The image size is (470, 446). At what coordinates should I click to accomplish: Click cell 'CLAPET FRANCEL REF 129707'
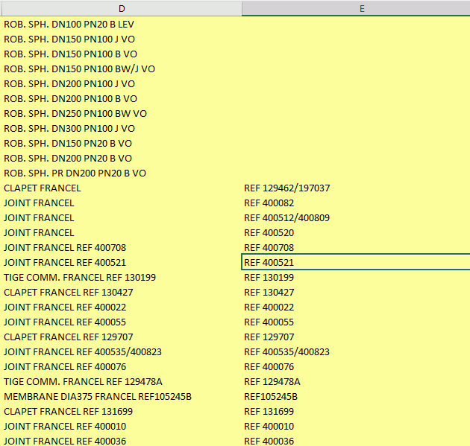(x=122, y=337)
